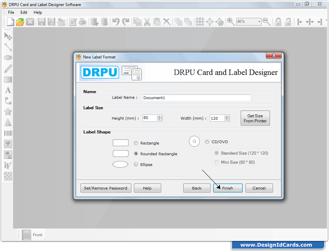This screenshot has width=329, height=251.
Task: Select the Triangle shape tool
Action: pyautogui.click(x=8, y=122)
